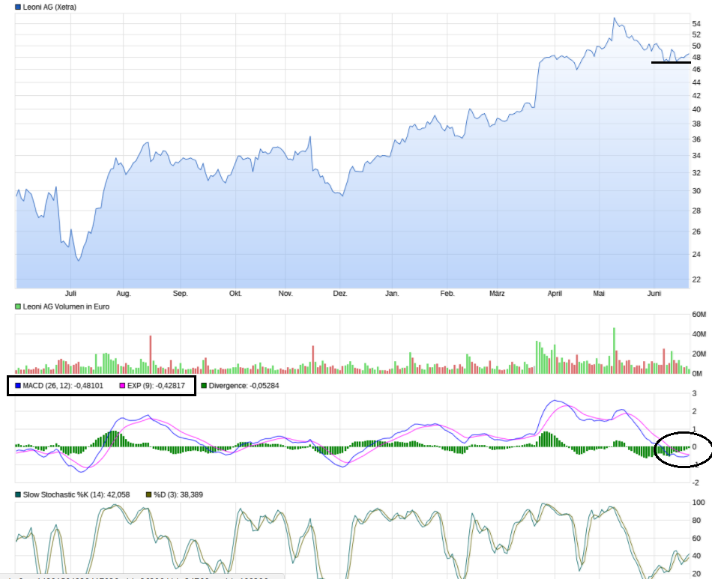Click the '%D (3): 38,389' legend text
Image resolution: width=712 pixels, height=579 pixels.
(178, 494)
